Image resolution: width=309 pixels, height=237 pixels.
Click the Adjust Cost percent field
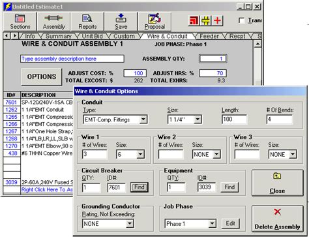pyautogui.click(x=135, y=73)
